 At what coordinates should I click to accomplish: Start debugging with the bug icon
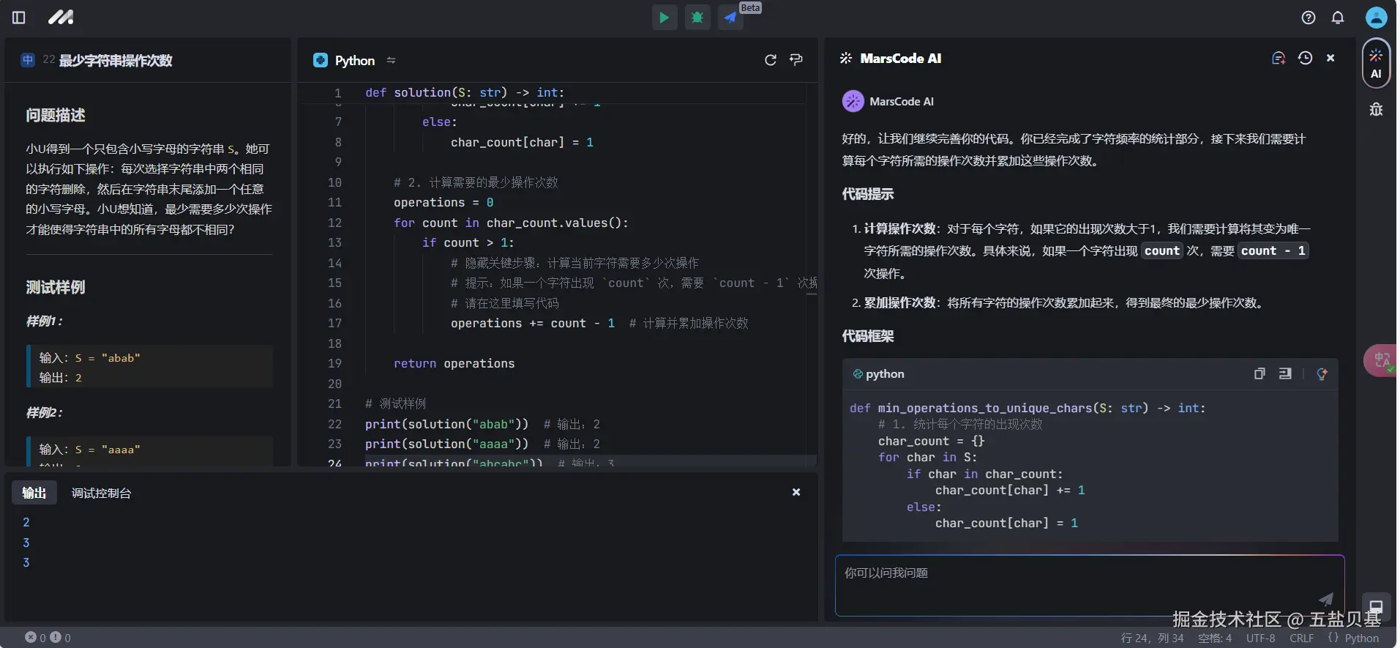tap(697, 18)
